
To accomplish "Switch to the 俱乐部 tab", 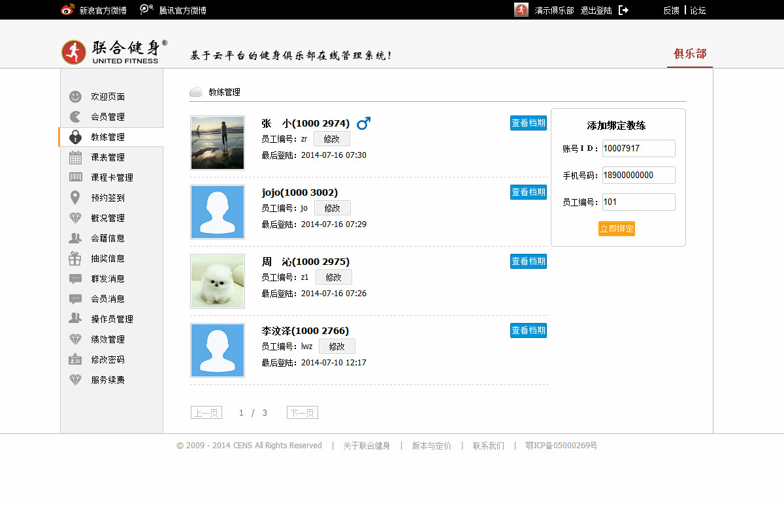I will [690, 54].
